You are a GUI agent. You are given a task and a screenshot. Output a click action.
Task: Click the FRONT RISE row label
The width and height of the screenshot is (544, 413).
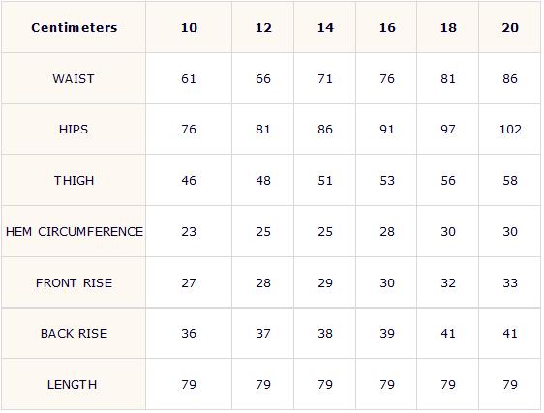74,283
